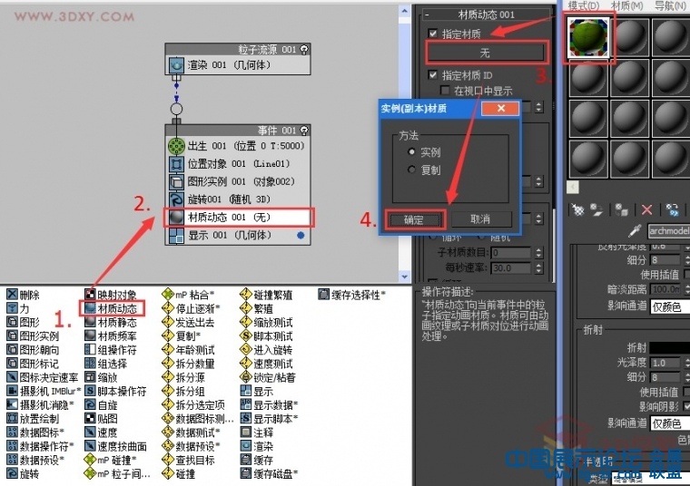The width and height of the screenshot is (690, 486).
Task: Select 速度按曲面 operator in the depot
Action: pyautogui.click(x=115, y=446)
